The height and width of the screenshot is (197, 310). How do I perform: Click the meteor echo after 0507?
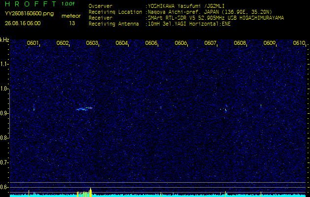point(226,109)
